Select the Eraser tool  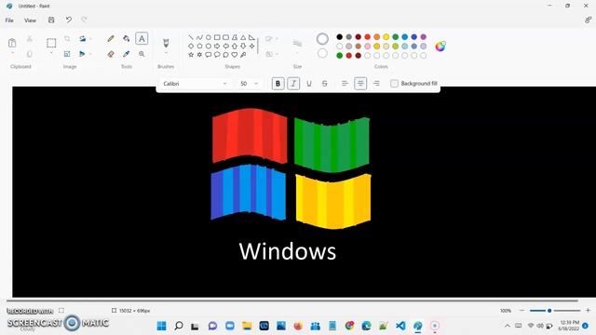coord(111,54)
